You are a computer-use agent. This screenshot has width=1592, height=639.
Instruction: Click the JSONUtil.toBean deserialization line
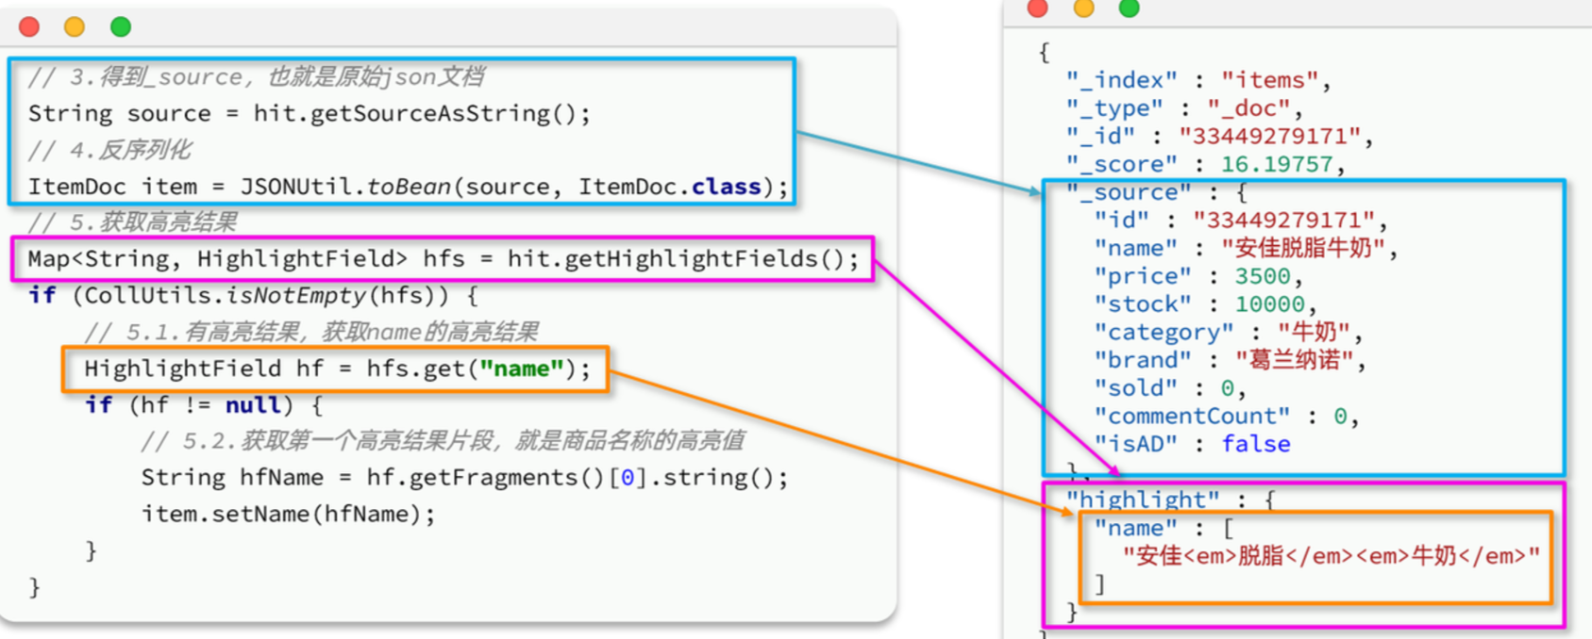[407, 187]
